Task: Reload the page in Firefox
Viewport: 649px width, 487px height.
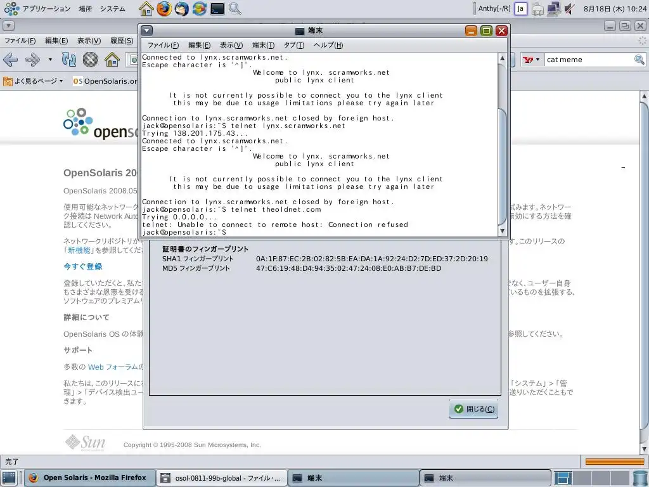Action: point(68,60)
